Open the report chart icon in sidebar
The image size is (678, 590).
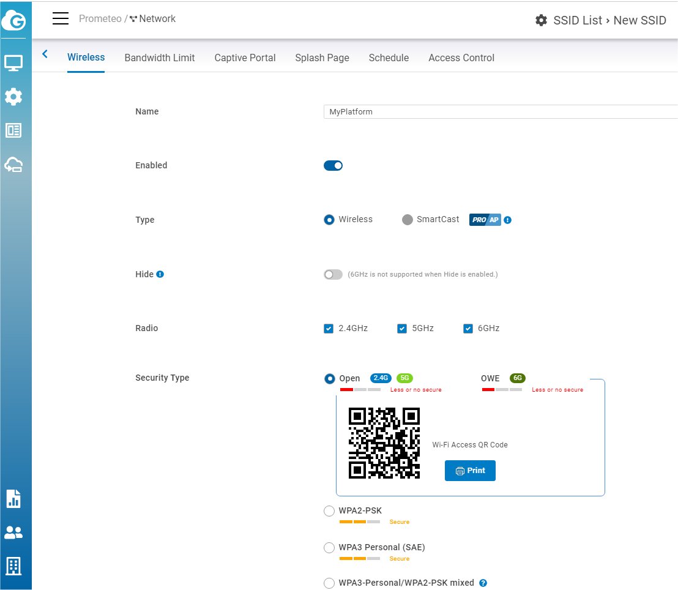click(13, 498)
